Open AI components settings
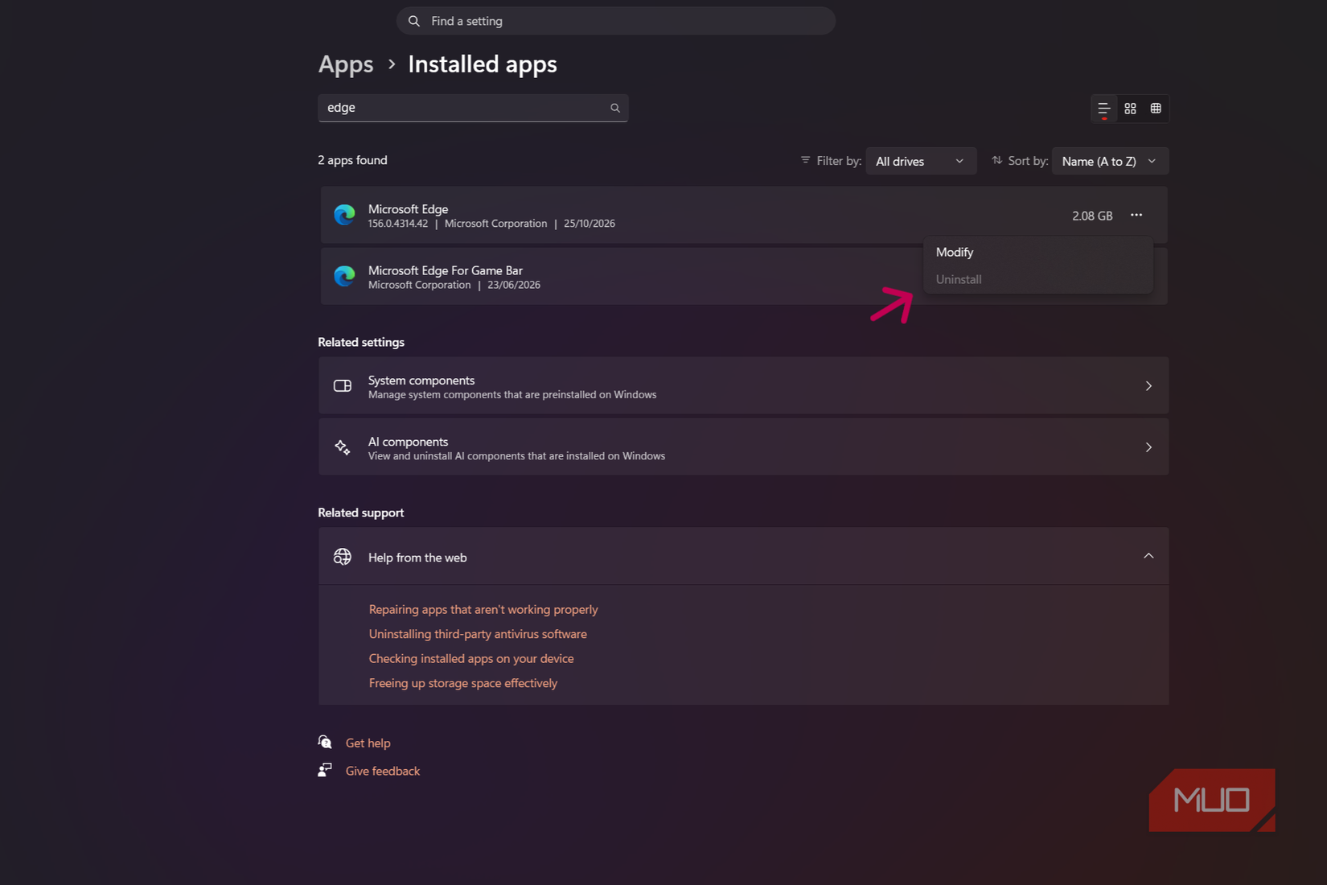Screen dimensions: 1327x885 pyautogui.click(x=743, y=447)
